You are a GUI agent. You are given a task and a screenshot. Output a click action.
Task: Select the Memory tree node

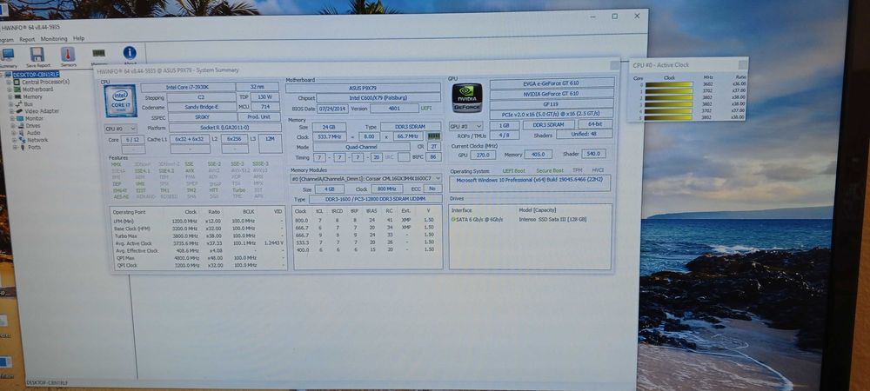(x=32, y=97)
